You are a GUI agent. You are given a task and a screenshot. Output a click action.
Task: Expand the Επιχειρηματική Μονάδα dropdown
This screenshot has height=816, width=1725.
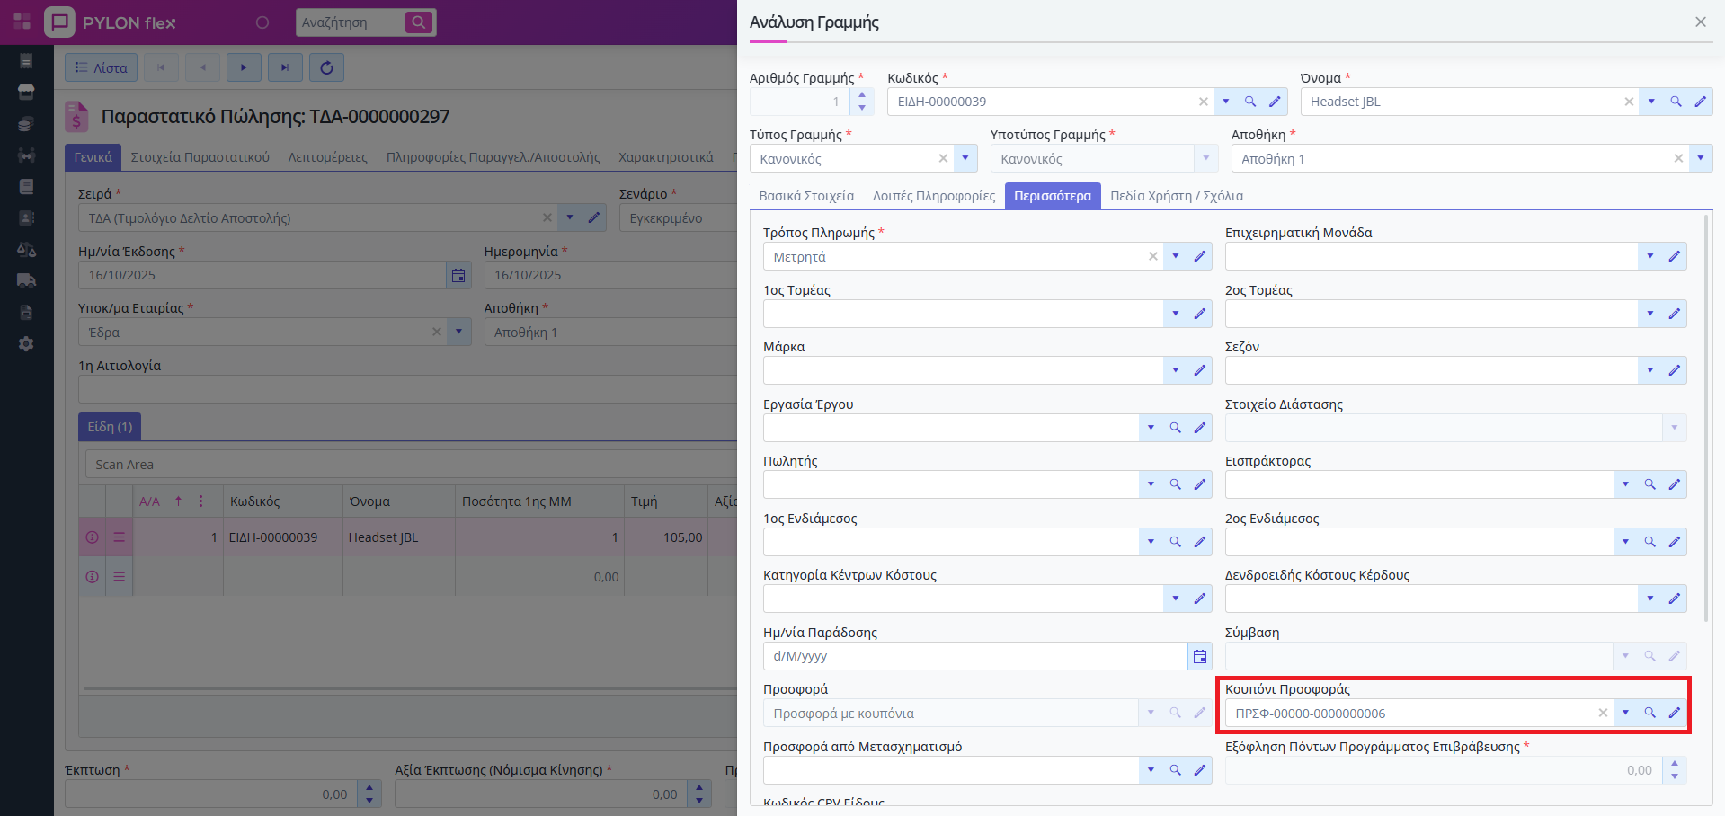[1649, 257]
